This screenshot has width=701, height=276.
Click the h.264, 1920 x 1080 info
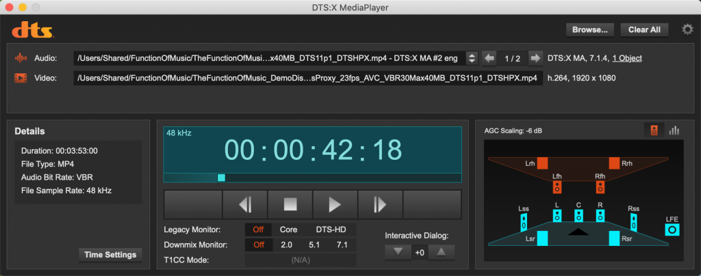click(x=582, y=78)
